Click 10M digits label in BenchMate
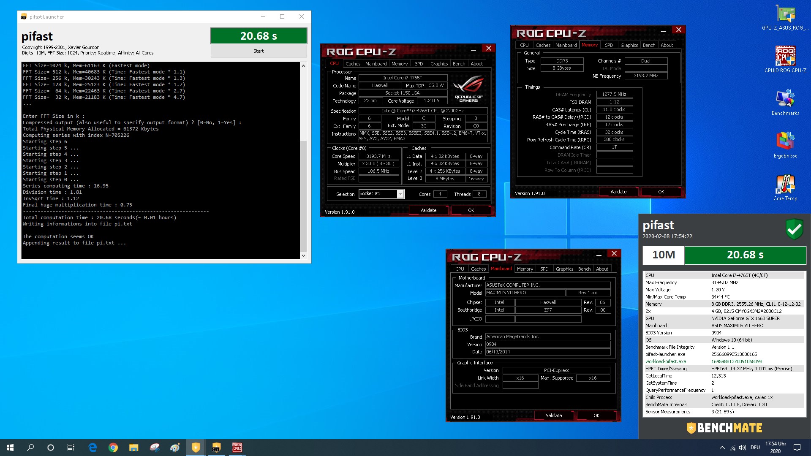Viewport: 811px width, 456px height. 663,255
